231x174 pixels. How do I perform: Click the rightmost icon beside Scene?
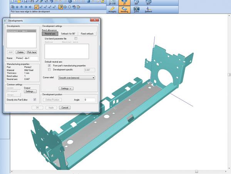(149, 8)
